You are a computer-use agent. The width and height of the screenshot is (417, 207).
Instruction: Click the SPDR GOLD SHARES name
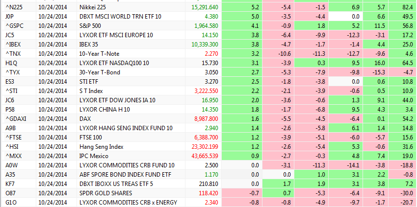[x=106, y=193]
